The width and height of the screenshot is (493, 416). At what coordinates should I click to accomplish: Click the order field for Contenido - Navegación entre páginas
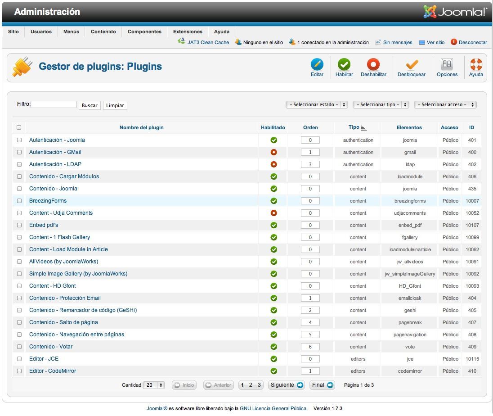(310, 335)
